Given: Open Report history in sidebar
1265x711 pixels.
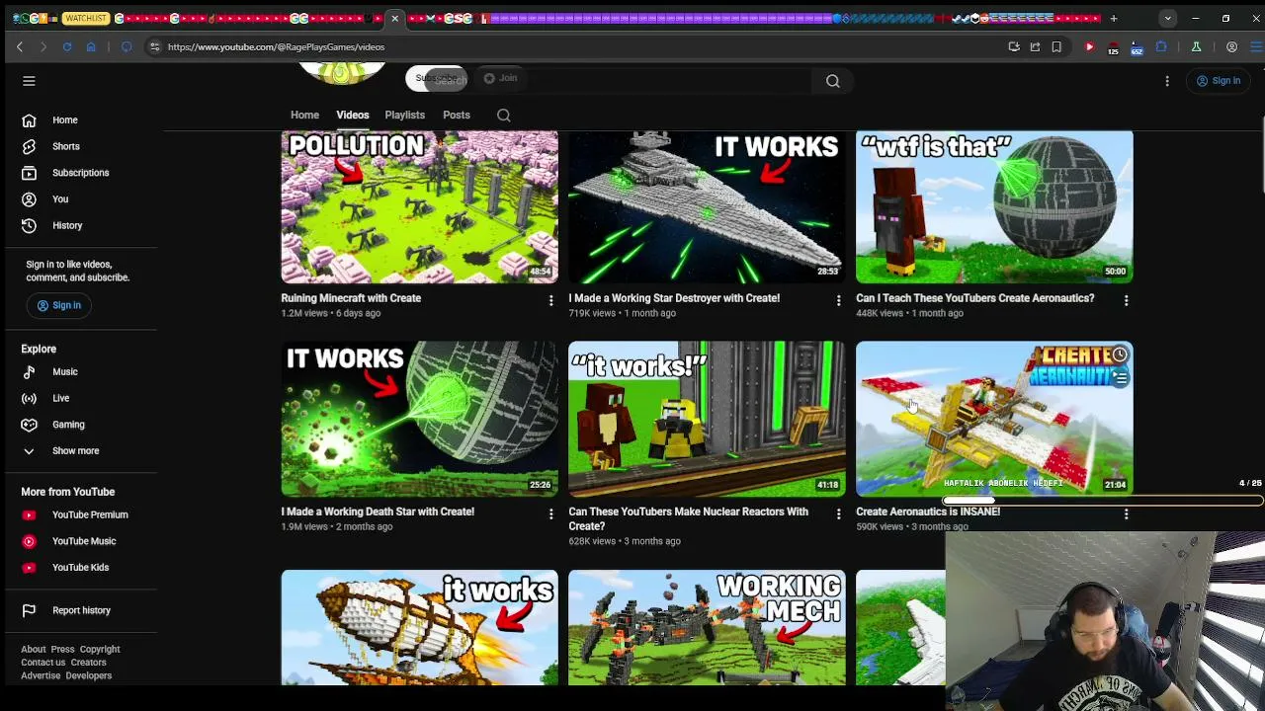Looking at the screenshot, I should click(x=81, y=610).
